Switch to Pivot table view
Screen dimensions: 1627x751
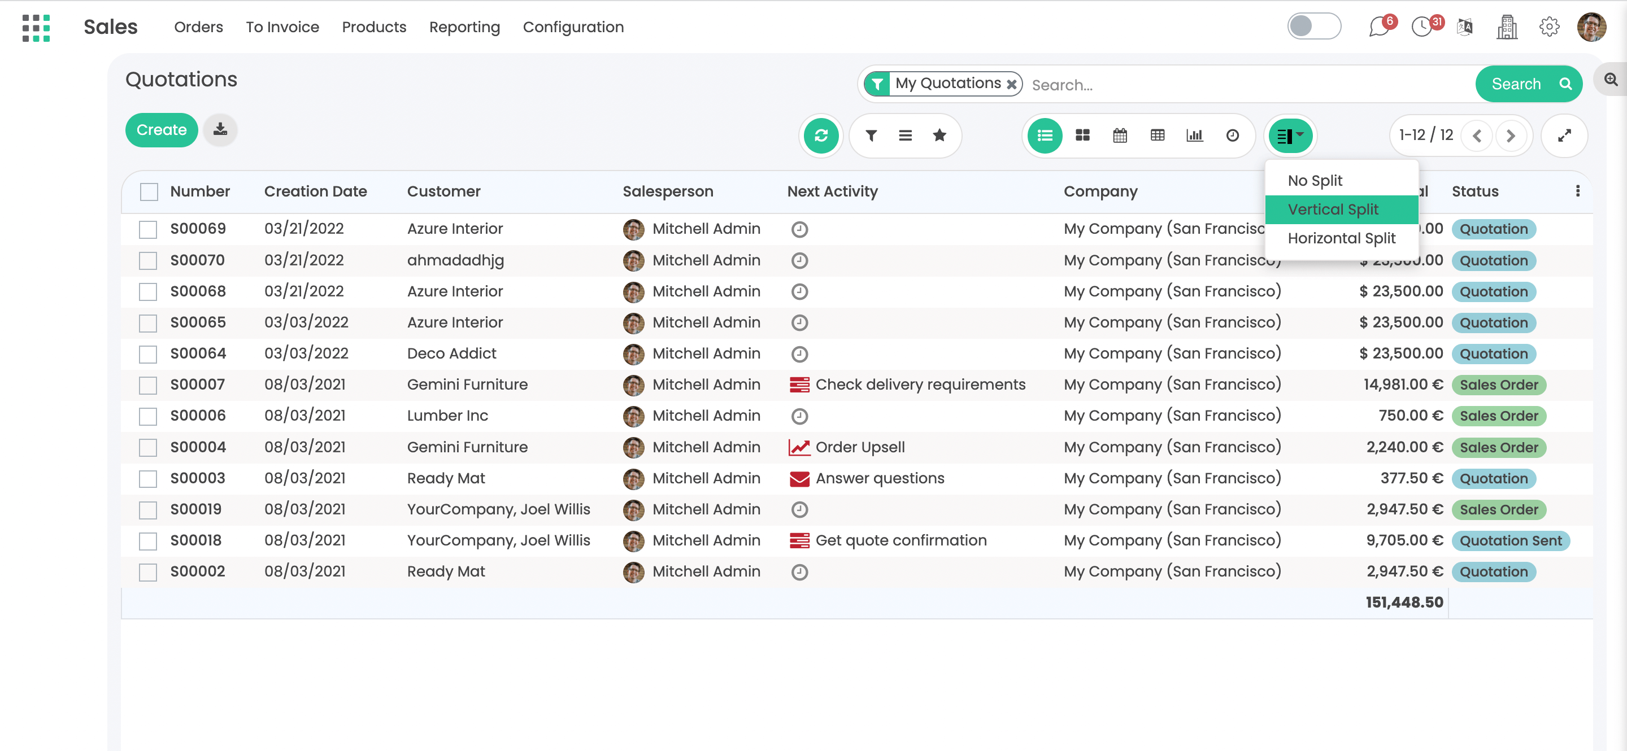click(x=1157, y=135)
